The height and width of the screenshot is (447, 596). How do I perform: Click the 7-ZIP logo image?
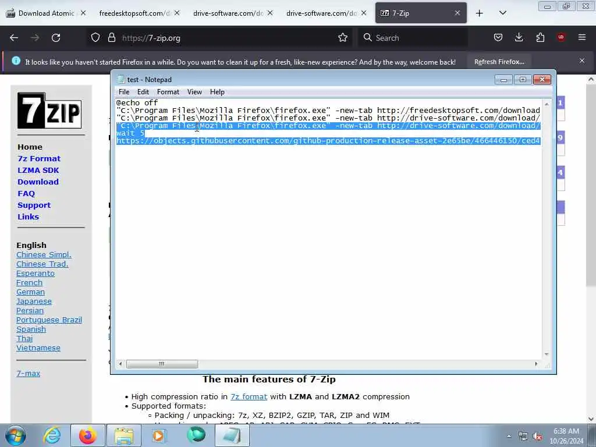pyautogui.click(x=49, y=111)
